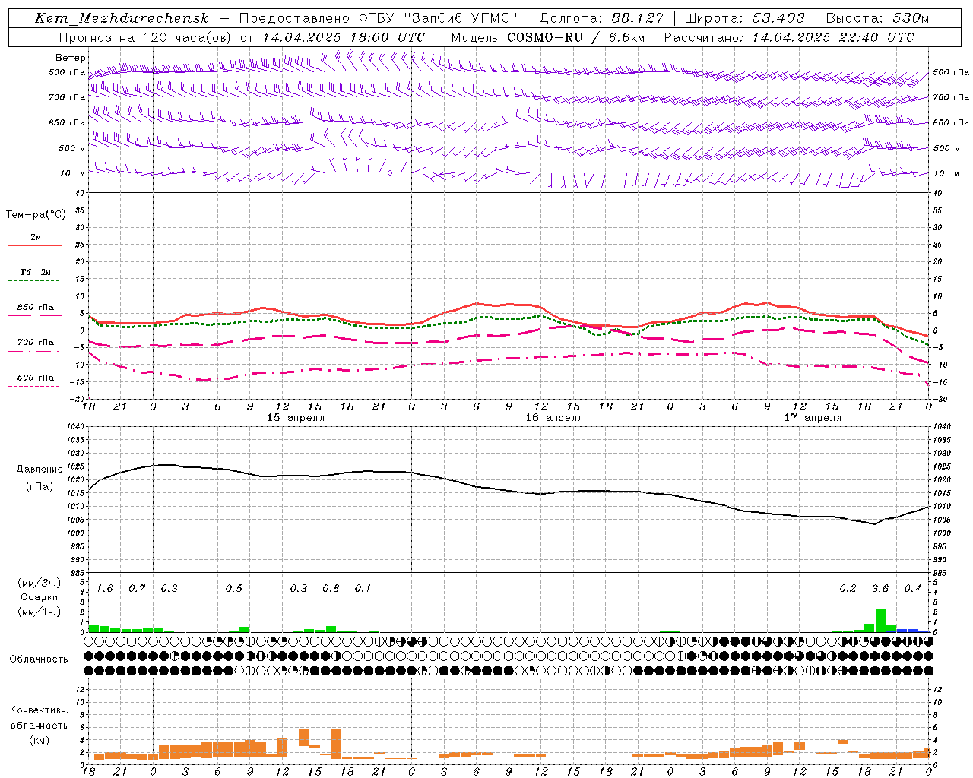
Task: Click the latitude value Широта: 53.403
Action: click(744, 18)
